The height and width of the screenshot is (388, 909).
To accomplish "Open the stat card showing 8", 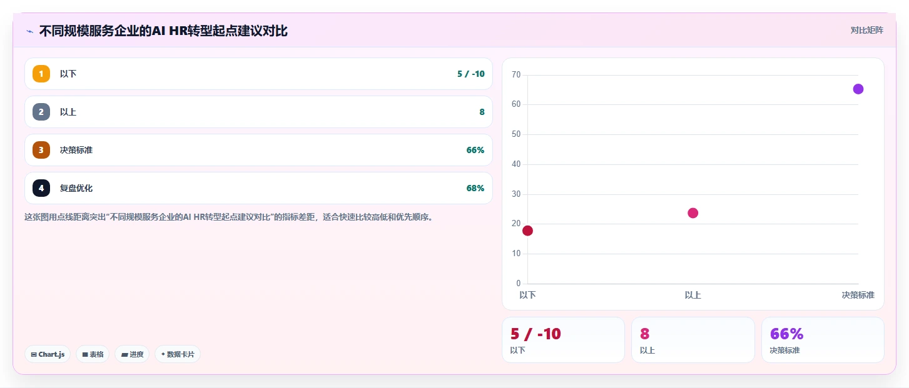I will 693,340.
